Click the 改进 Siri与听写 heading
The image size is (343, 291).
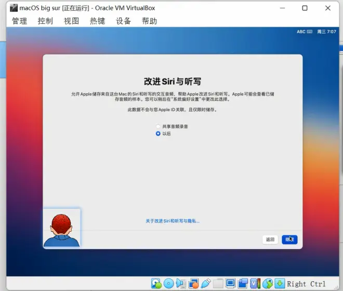coord(173,82)
